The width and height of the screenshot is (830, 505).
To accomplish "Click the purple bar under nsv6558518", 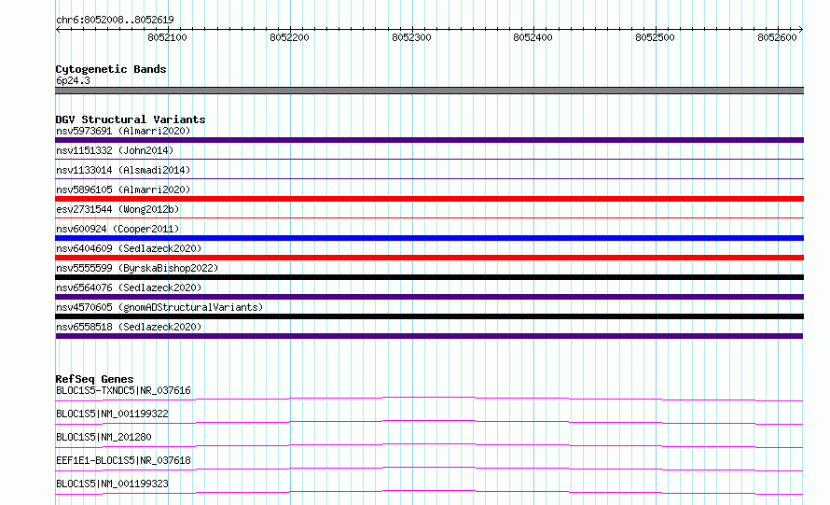I will click(x=429, y=336).
